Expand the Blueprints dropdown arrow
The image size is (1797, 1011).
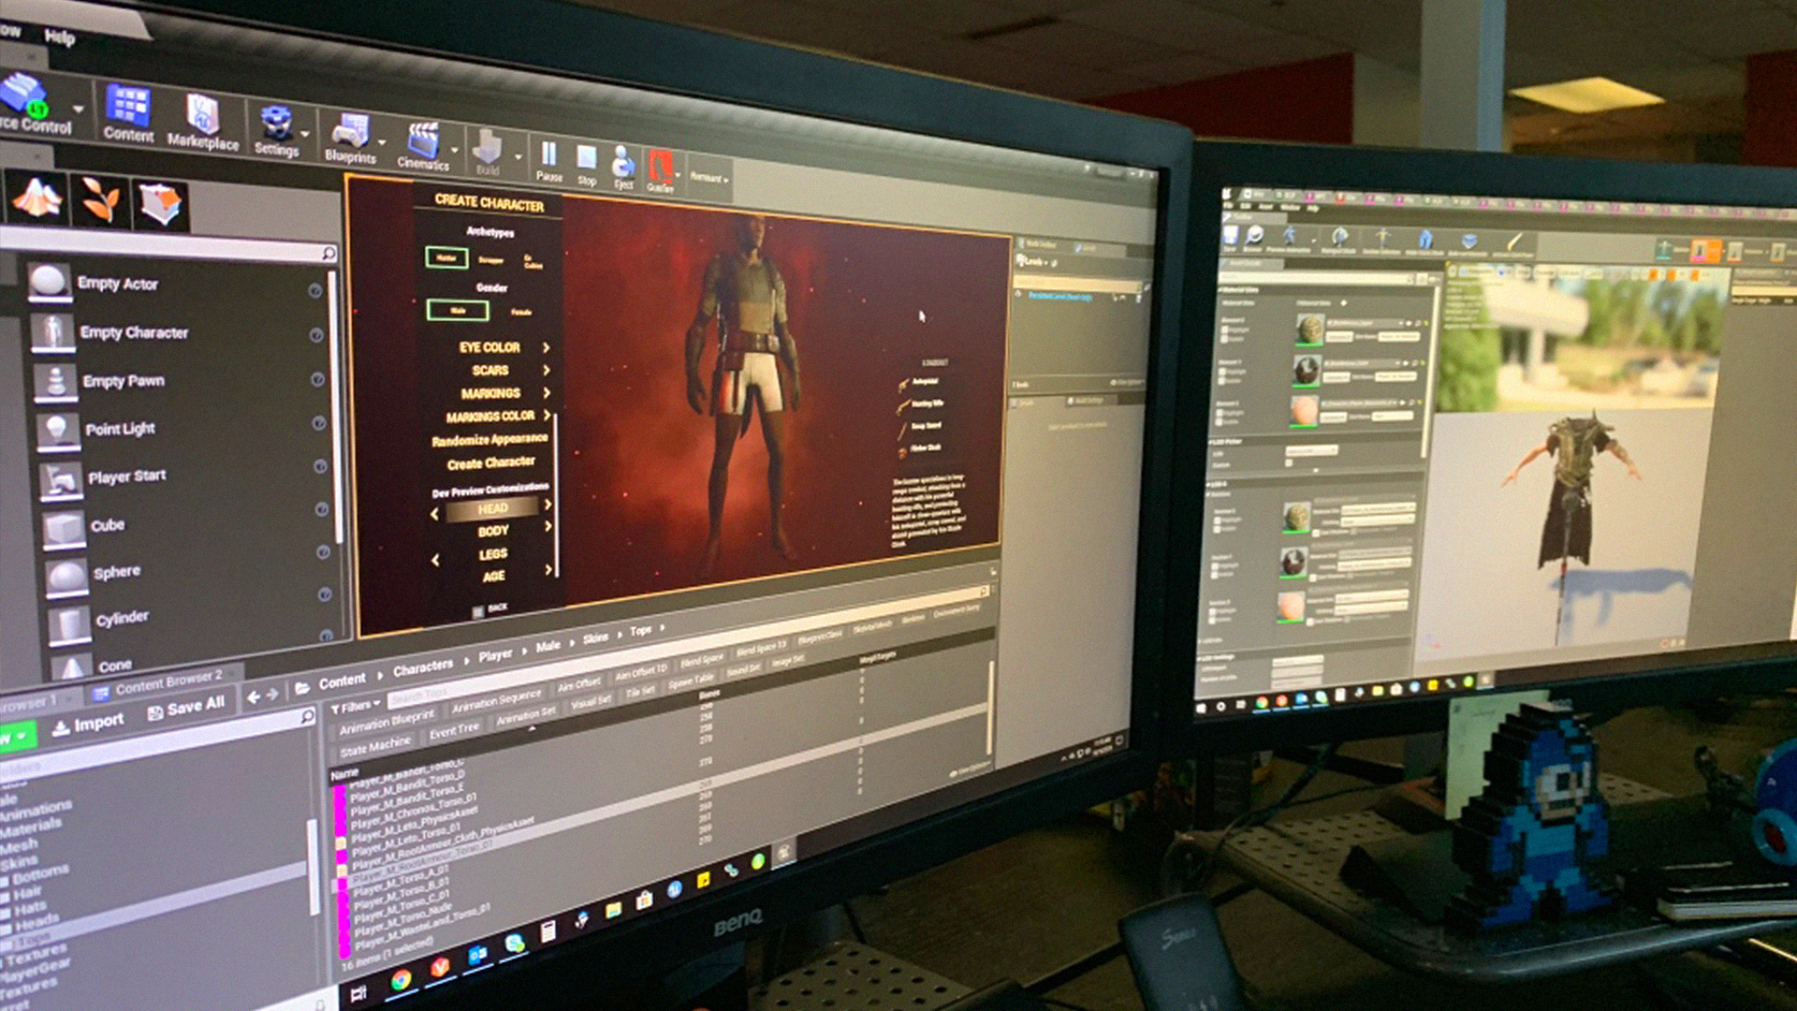pos(382,143)
